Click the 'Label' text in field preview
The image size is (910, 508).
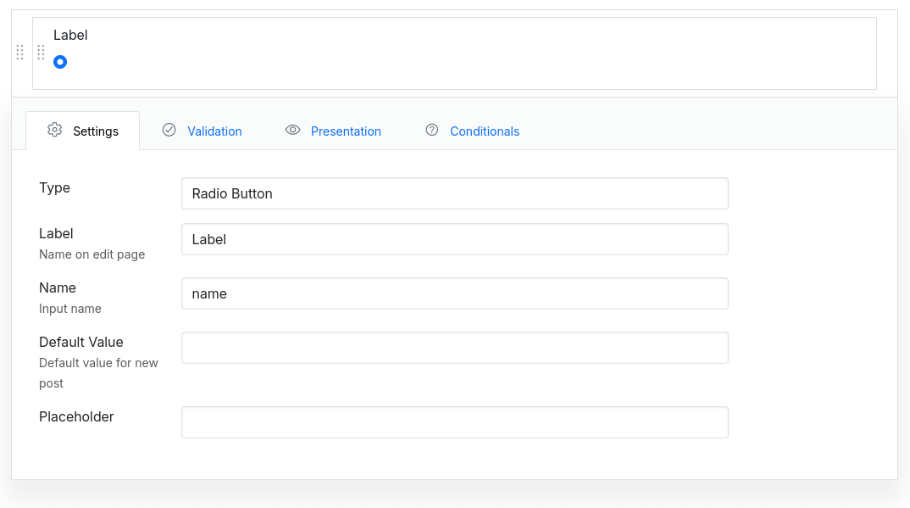[70, 35]
